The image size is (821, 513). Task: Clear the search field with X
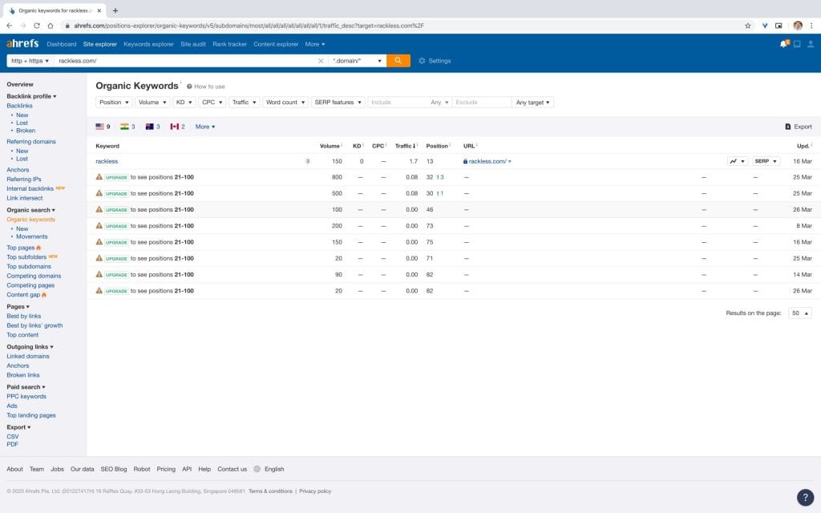point(321,61)
